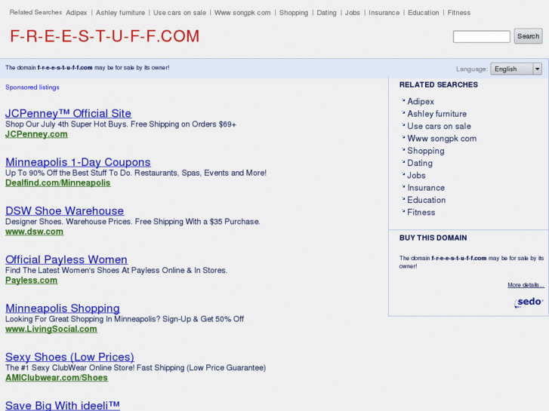The image size is (549, 411).
Task: Open DSW Shoe Warehouse listing
Action: pyautogui.click(x=64, y=210)
